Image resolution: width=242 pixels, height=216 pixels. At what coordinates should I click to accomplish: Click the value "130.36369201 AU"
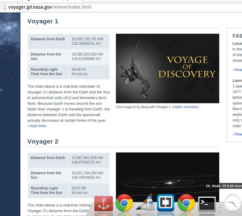(x=86, y=44)
